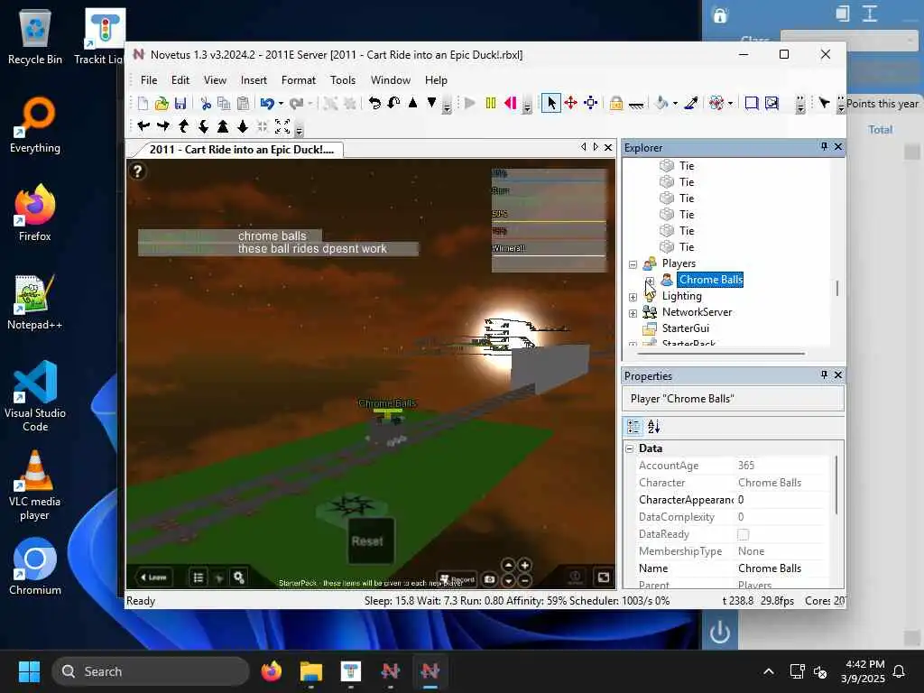Screen dimensions: 924x693
Task: Expand the Chrome Balls player node
Action: 650,281
